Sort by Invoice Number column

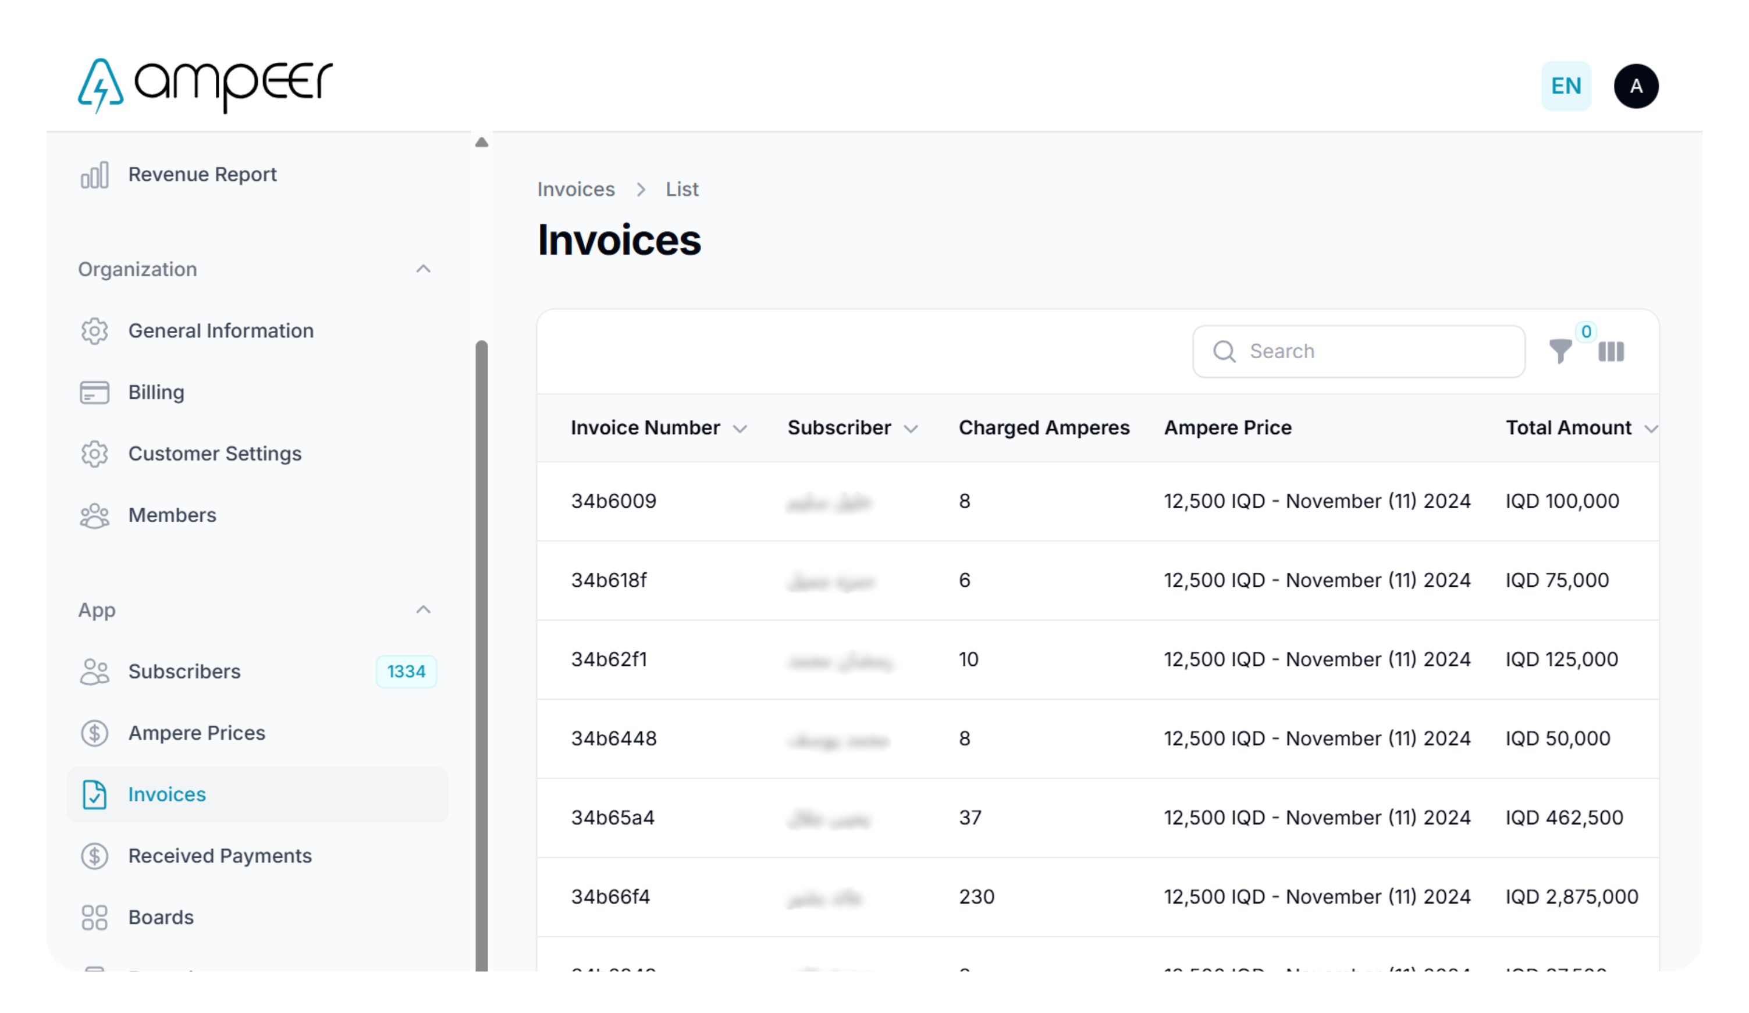tap(659, 428)
